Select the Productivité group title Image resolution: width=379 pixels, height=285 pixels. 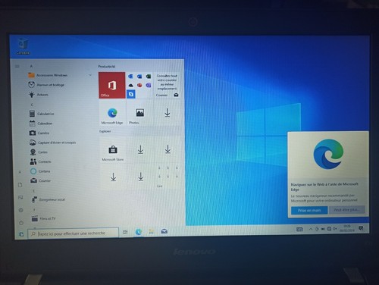tap(107, 67)
